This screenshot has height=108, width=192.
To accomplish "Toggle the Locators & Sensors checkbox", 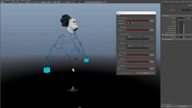I will tap(119, 34).
